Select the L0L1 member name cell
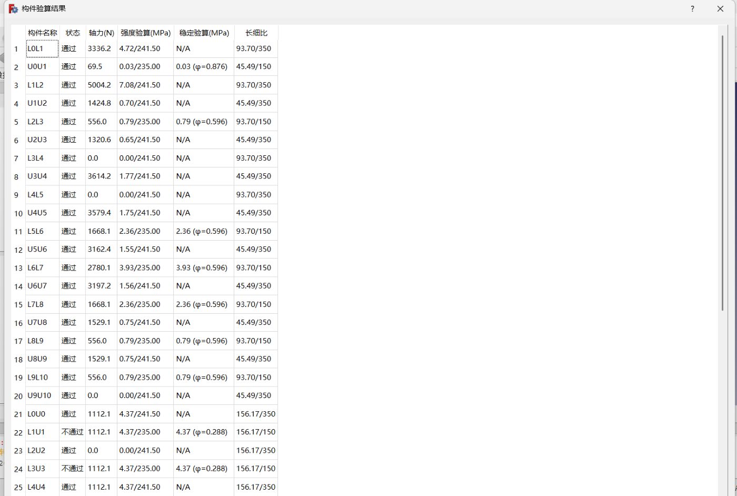Viewport: 737px width, 496px height. pyautogui.click(x=43, y=48)
